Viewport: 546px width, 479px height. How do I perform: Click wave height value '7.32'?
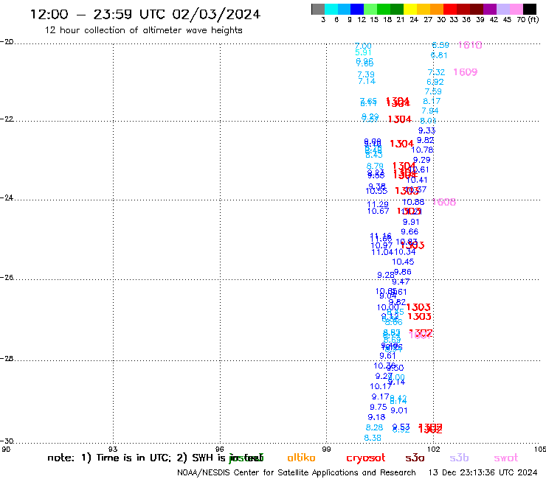click(436, 72)
